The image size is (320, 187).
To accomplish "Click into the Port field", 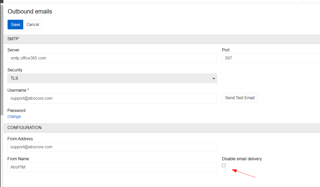I will 271,58.
